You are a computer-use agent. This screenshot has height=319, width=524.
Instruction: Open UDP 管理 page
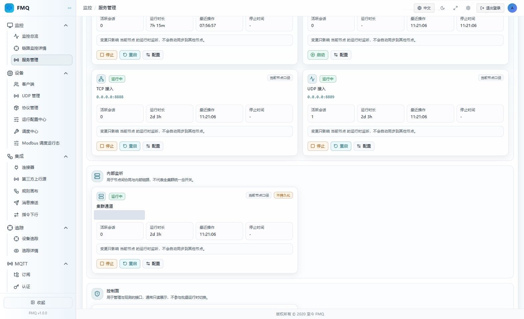(42, 96)
